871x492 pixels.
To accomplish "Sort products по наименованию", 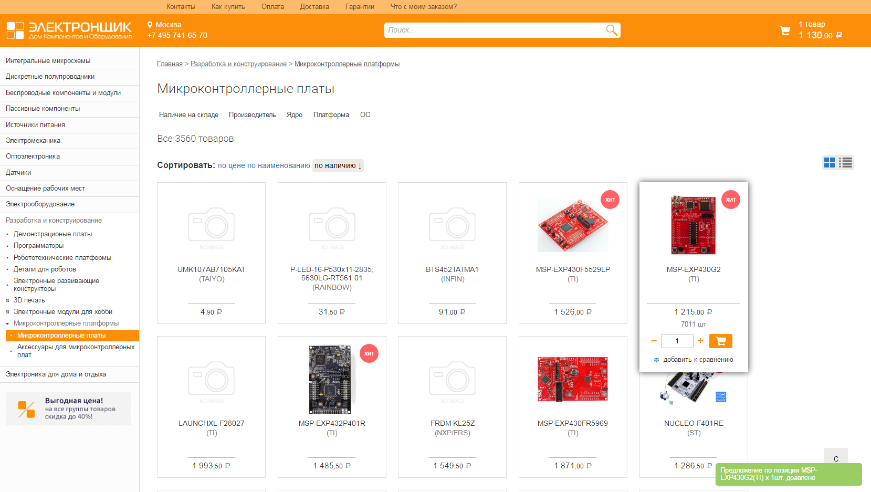I will tap(279, 165).
